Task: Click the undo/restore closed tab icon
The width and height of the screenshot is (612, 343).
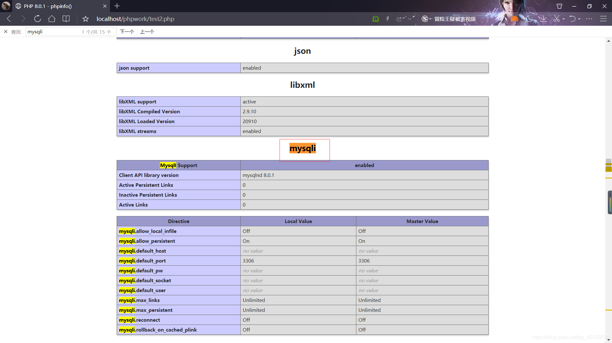Action: click(x=572, y=19)
